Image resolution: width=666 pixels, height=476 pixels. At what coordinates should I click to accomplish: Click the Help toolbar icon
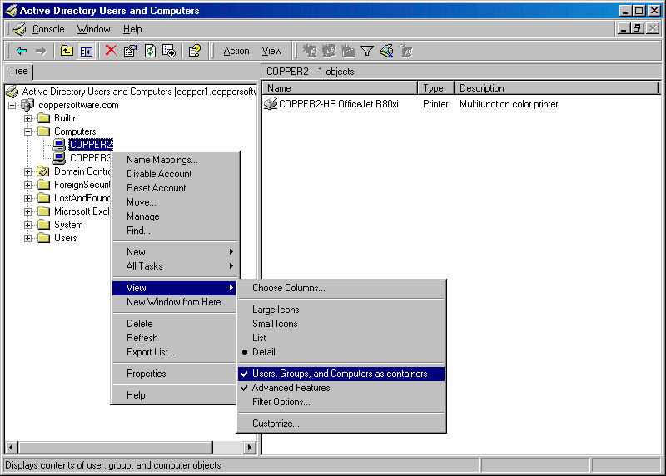(x=195, y=51)
